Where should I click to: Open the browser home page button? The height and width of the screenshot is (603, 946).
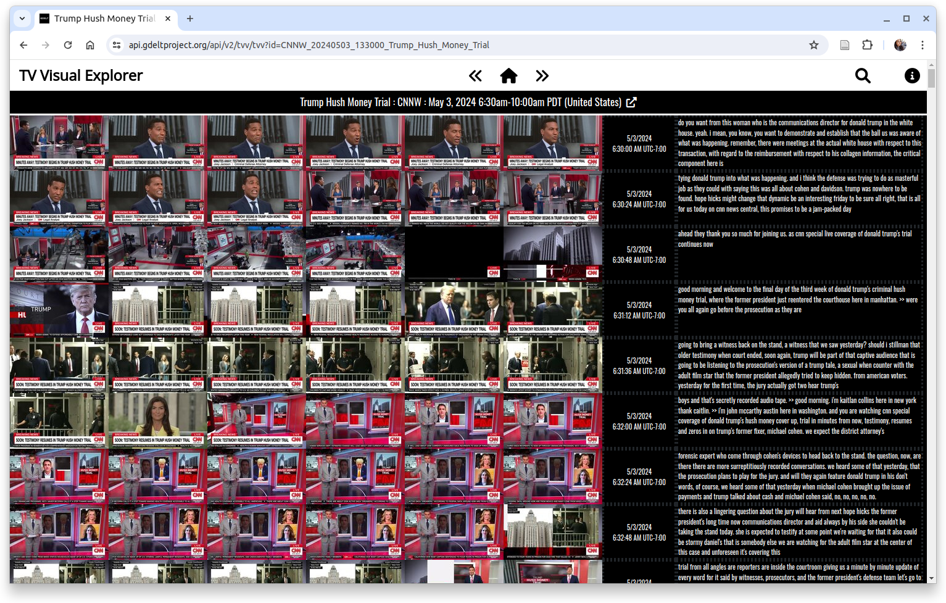pyautogui.click(x=90, y=45)
